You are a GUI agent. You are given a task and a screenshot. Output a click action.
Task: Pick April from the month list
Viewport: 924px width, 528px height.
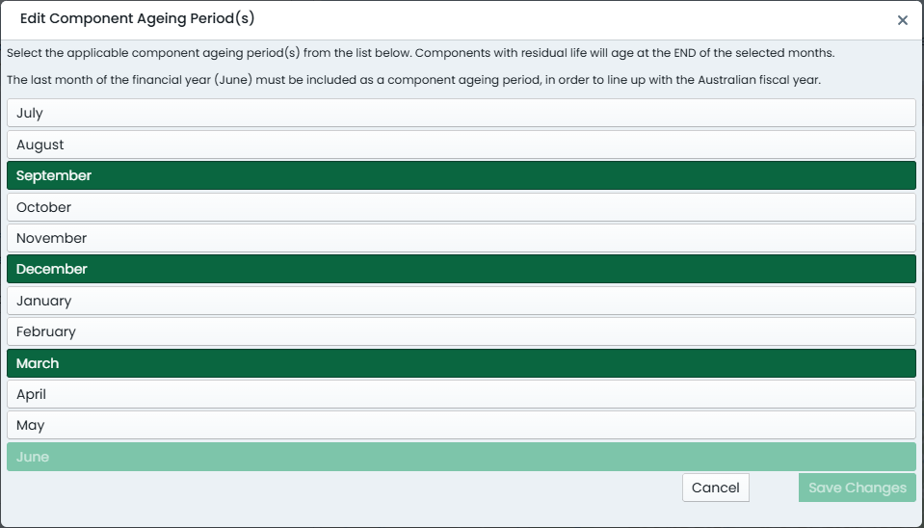pyautogui.click(x=462, y=394)
